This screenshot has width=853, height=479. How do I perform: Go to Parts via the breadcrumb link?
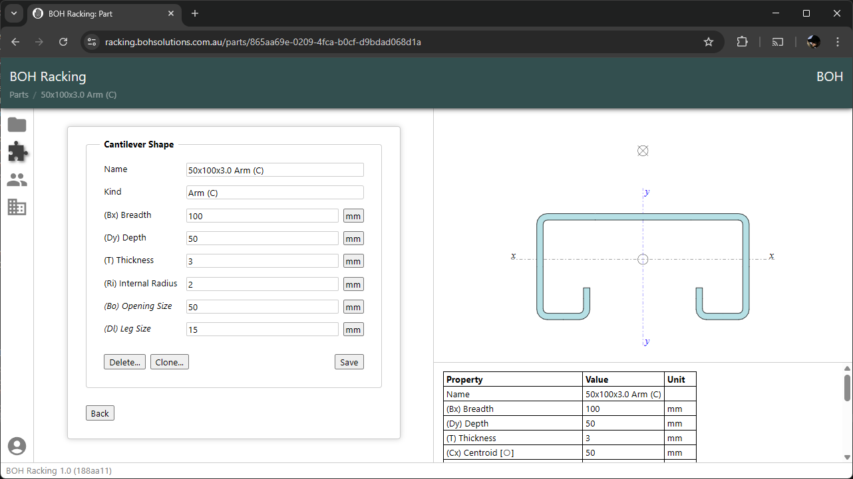[19, 94]
